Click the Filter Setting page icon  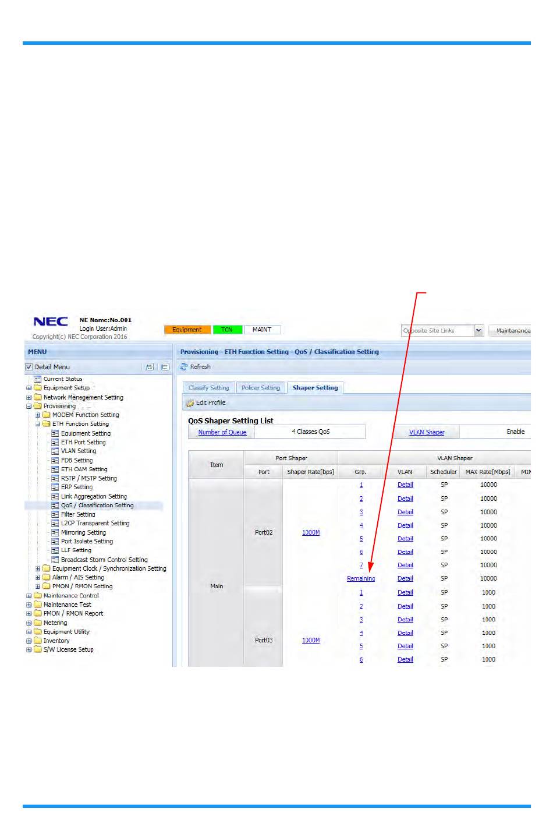point(55,515)
